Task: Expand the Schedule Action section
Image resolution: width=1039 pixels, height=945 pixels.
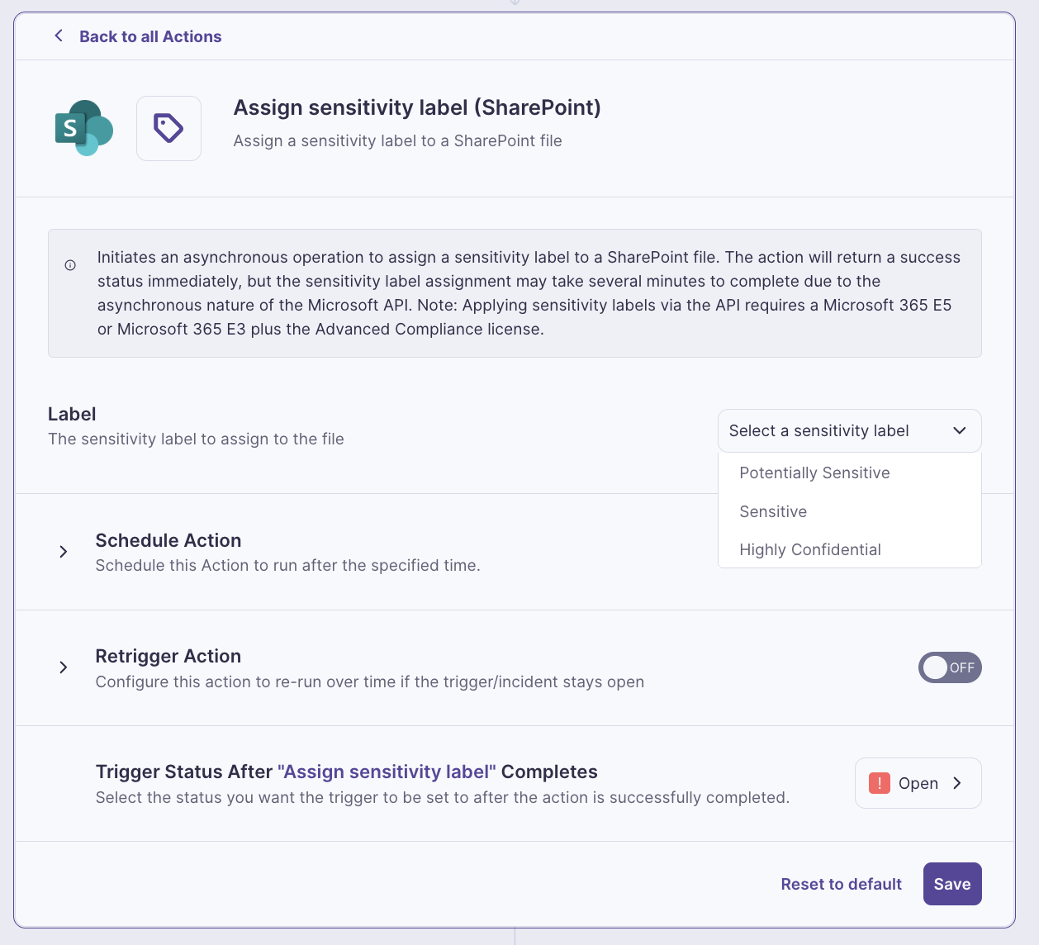Action: (64, 552)
